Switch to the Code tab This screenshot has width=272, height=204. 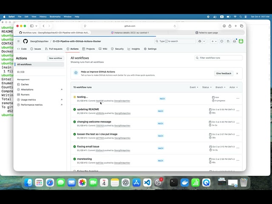22,49
